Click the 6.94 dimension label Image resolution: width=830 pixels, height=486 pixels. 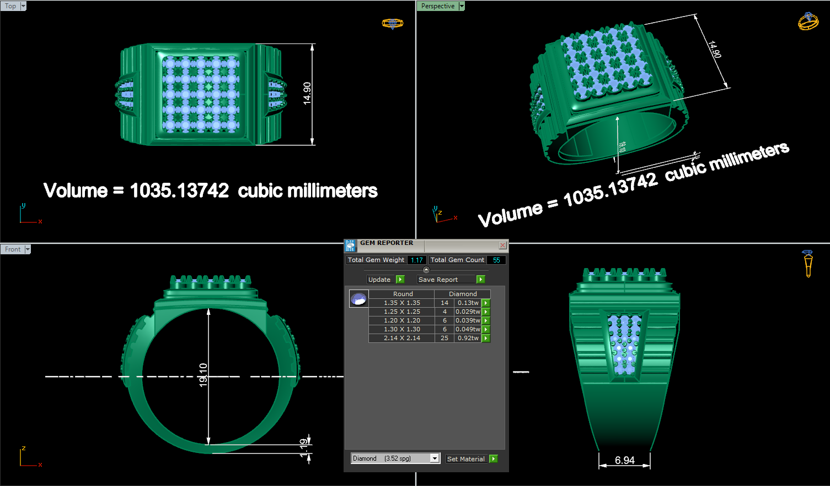tap(625, 460)
